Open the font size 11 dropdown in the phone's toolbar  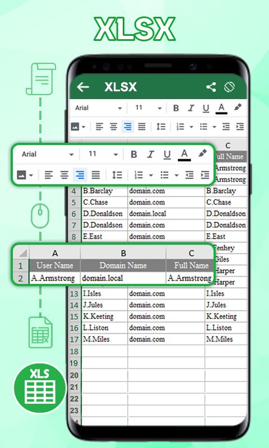tap(149, 108)
